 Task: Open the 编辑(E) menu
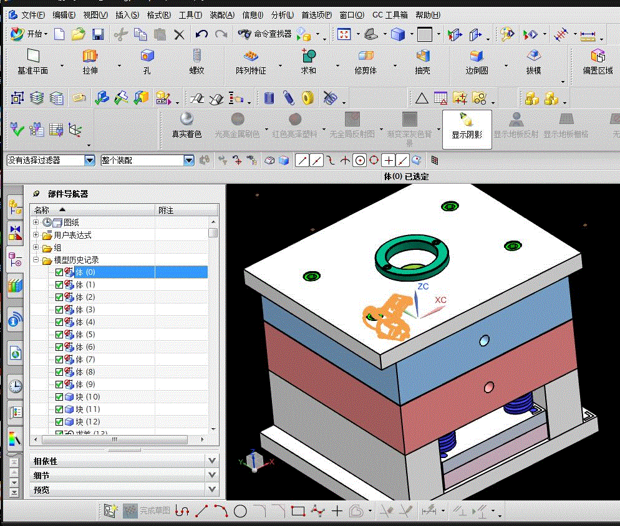point(64,15)
